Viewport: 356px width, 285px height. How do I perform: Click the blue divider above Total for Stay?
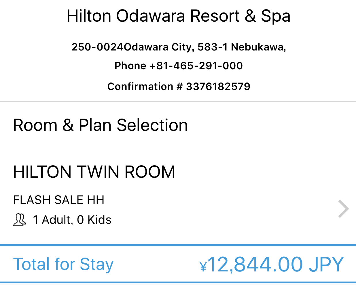tap(178, 245)
